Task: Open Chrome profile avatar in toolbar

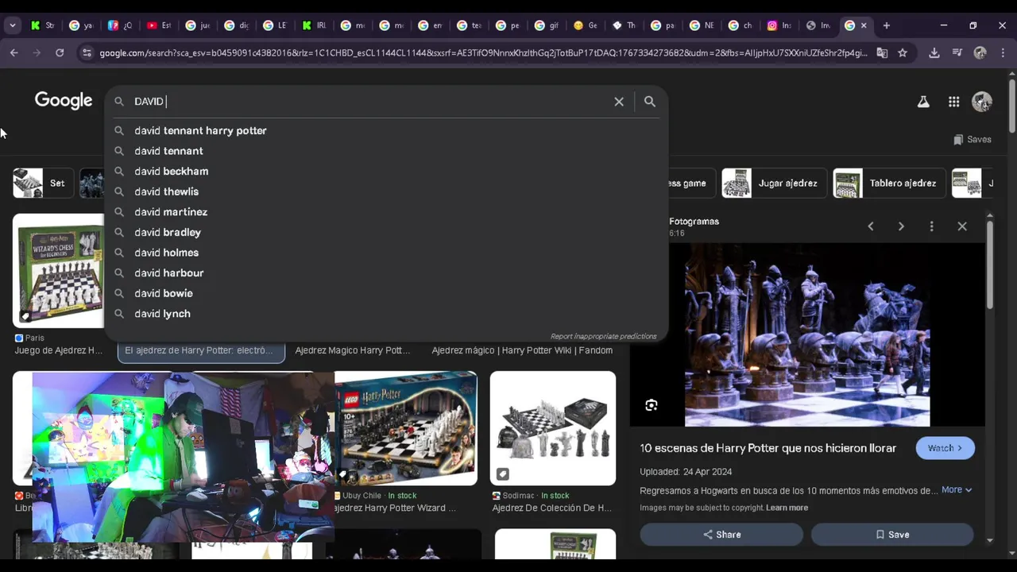Action: [x=980, y=53]
